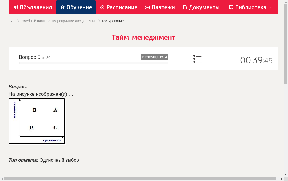Image resolution: width=288 pixels, height=181 pixels.
Task: Click the importance-urgency matrix image
Action: (x=36, y=121)
